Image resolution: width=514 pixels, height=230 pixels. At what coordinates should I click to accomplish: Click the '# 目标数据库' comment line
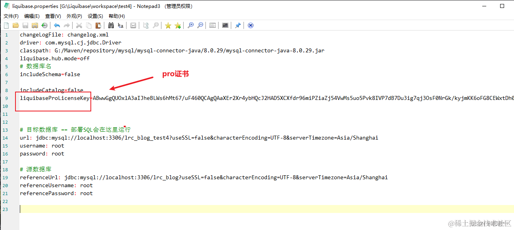75,130
